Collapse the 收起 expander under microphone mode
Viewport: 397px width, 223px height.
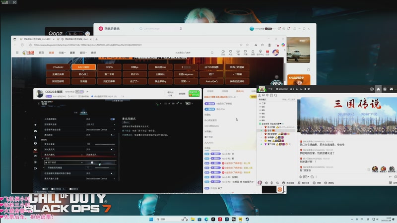click(x=46, y=159)
